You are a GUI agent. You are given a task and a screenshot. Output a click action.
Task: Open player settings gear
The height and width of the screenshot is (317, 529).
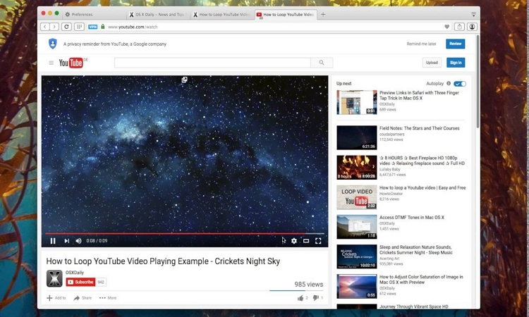294,241
